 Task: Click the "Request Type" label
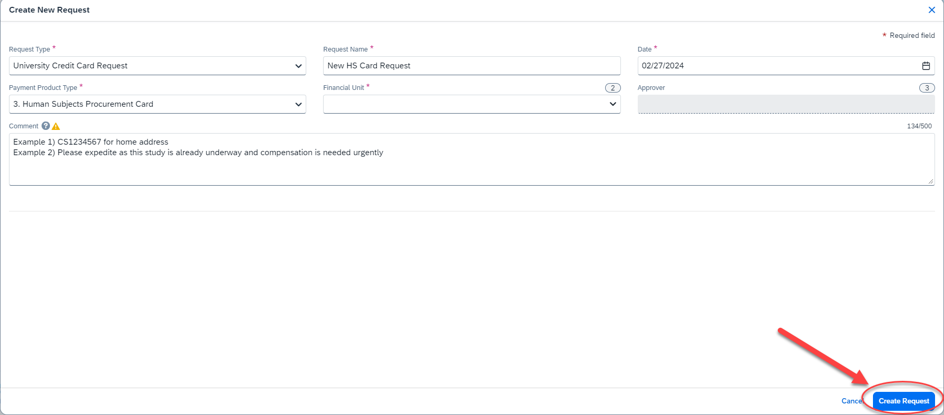[x=29, y=49]
